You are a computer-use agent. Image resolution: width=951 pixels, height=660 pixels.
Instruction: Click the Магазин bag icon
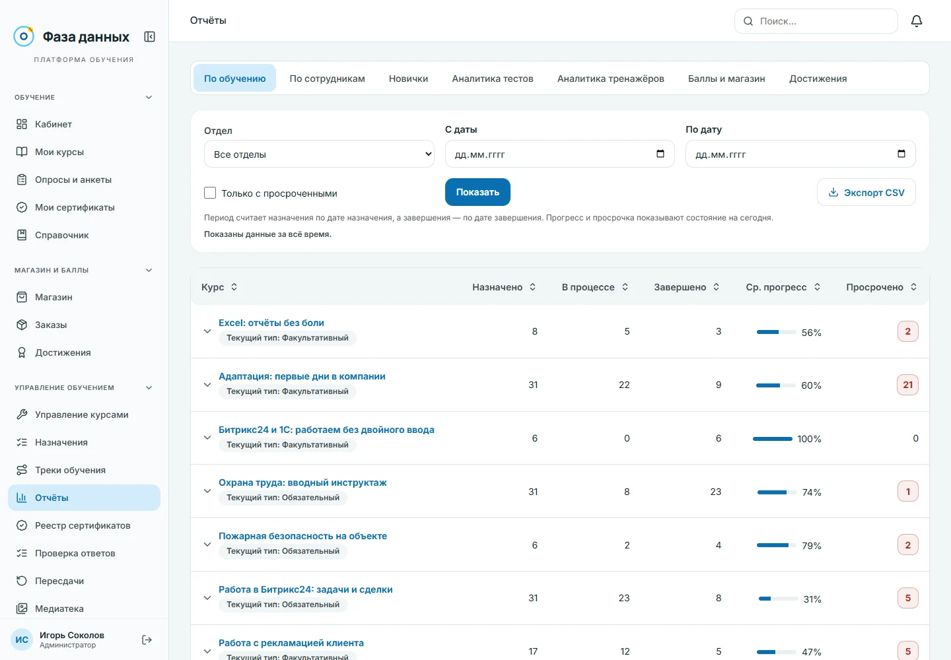pos(22,297)
